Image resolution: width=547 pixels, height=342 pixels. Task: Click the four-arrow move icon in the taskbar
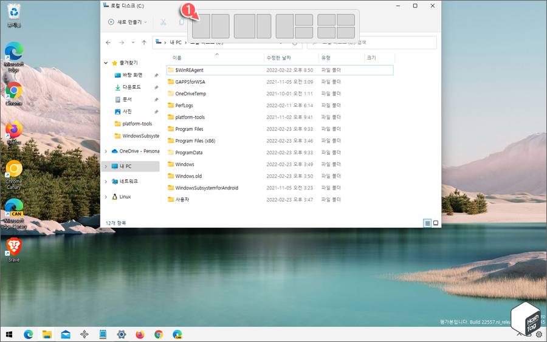pos(84,335)
